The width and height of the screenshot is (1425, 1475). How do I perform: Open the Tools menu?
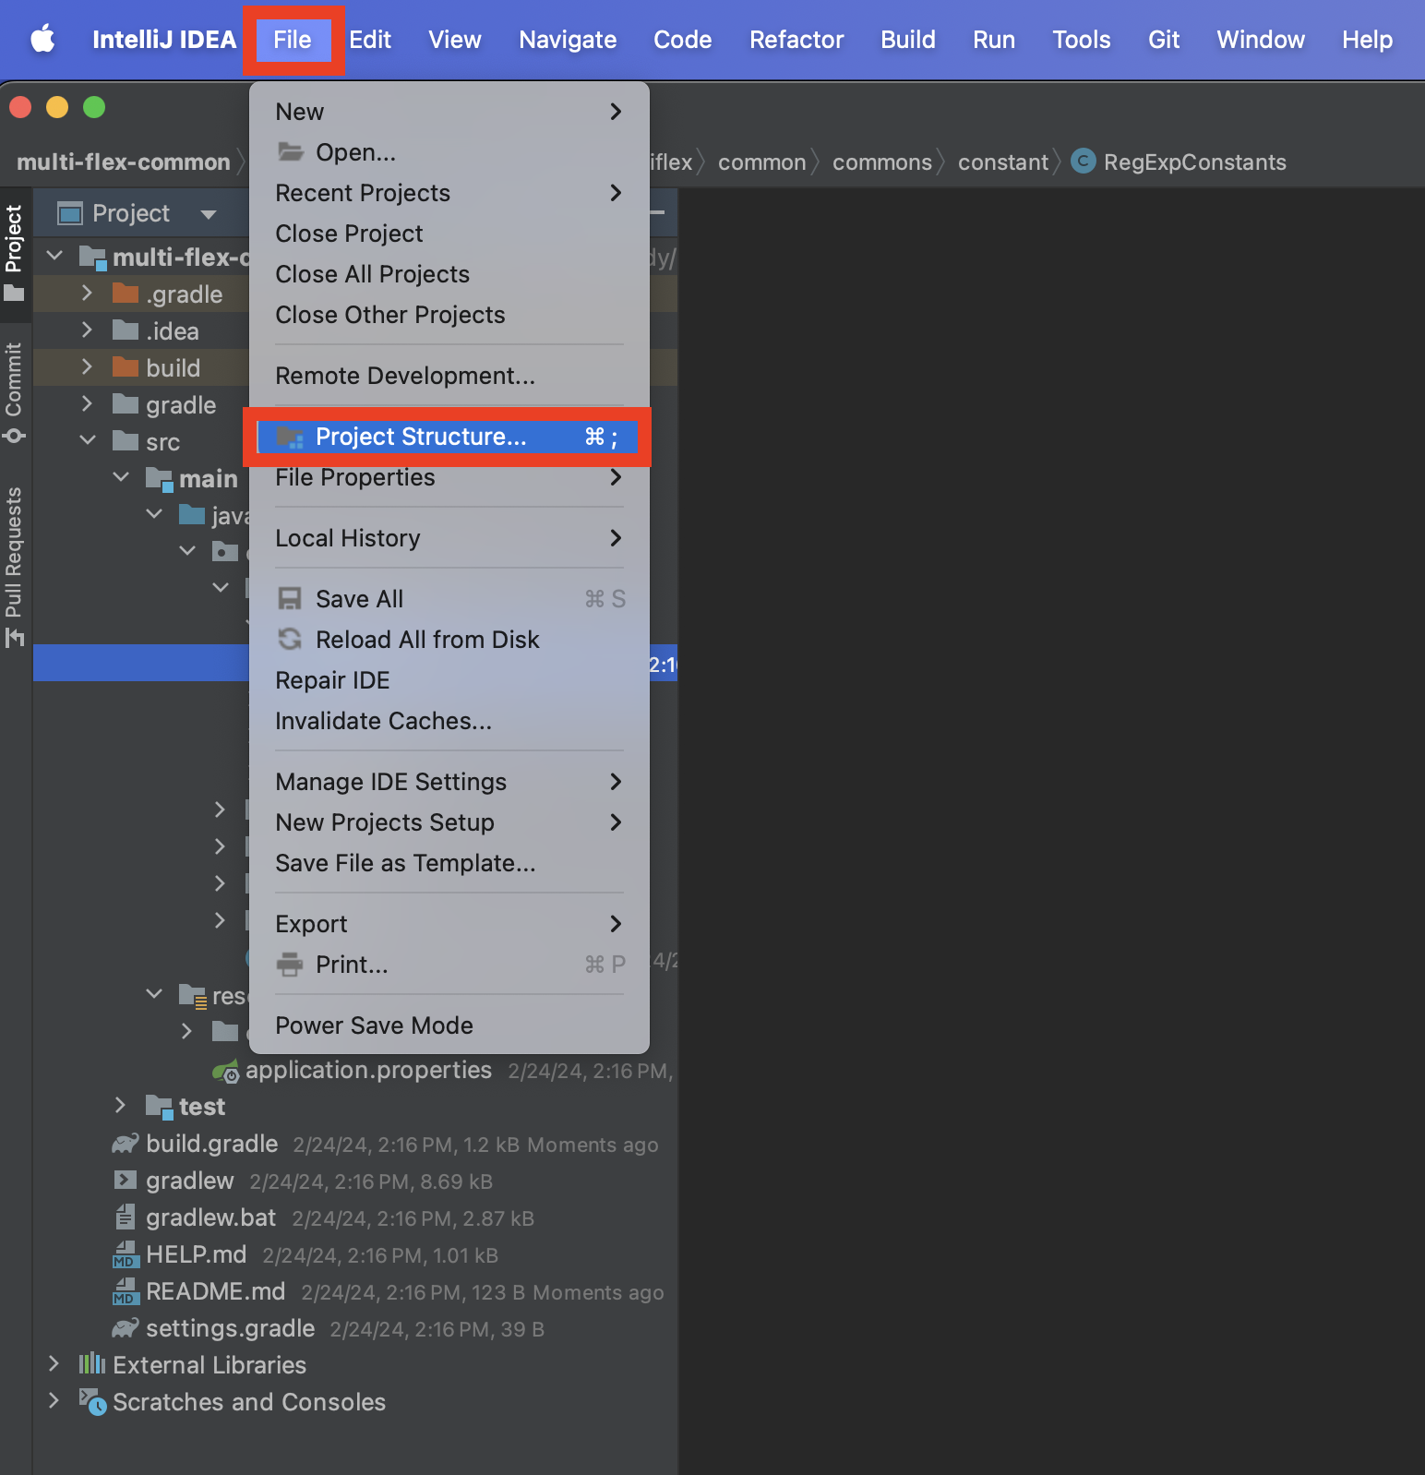click(x=1082, y=40)
